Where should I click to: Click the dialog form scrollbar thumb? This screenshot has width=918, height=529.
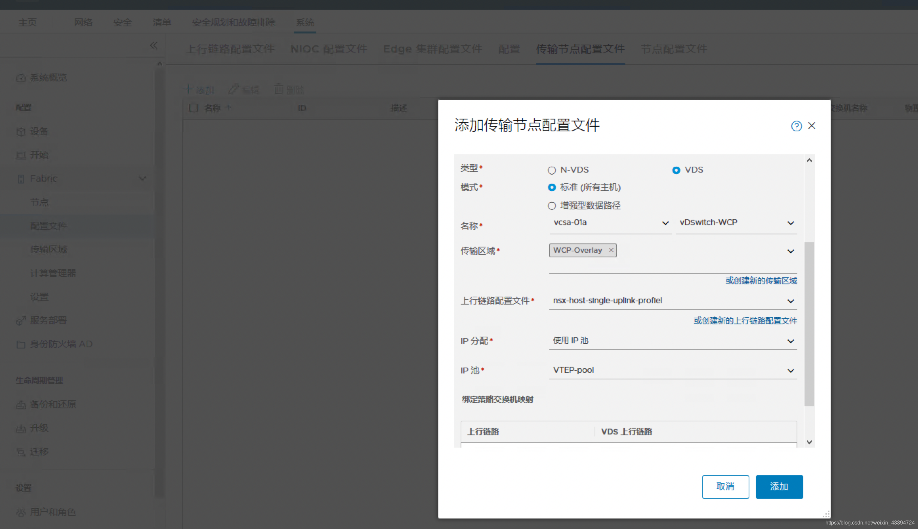tap(809, 324)
